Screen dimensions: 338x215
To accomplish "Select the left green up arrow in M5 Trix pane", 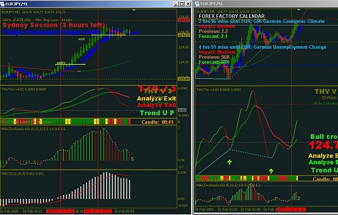I will coord(230,162).
